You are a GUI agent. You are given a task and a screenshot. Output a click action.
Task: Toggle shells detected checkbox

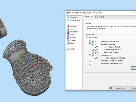[x=90, y=55]
